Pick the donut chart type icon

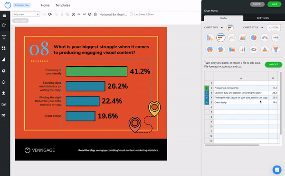(x=254, y=49)
